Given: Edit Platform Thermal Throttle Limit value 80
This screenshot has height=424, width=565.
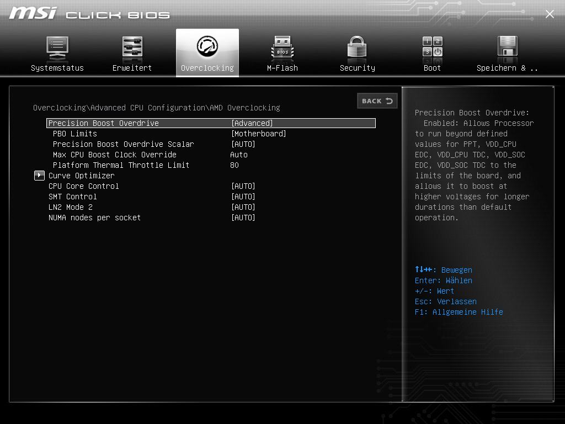Looking at the screenshot, I should click(234, 165).
